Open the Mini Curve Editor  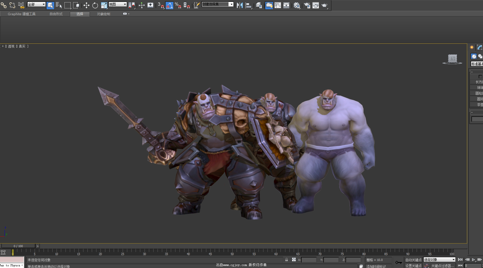(x=3, y=252)
